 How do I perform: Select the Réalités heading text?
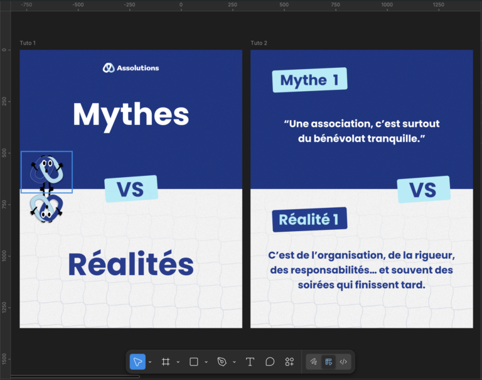pos(131,264)
